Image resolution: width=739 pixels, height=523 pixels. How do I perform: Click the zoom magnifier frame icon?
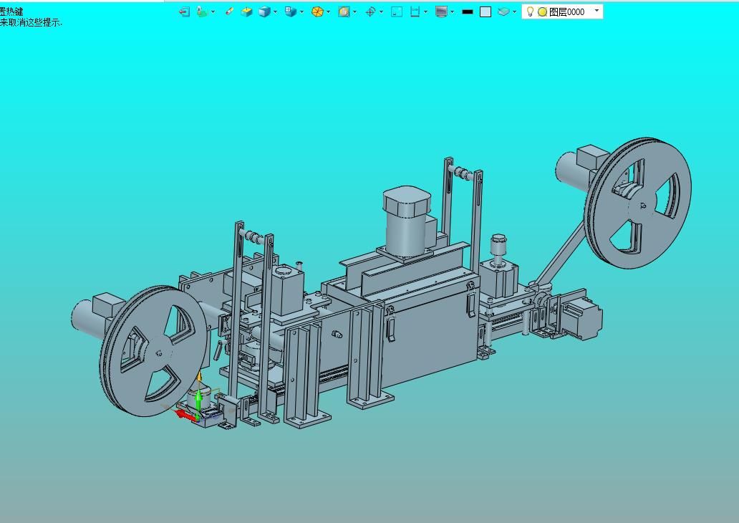coord(344,11)
